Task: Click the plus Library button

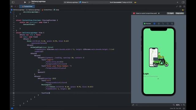Action: point(178,2)
